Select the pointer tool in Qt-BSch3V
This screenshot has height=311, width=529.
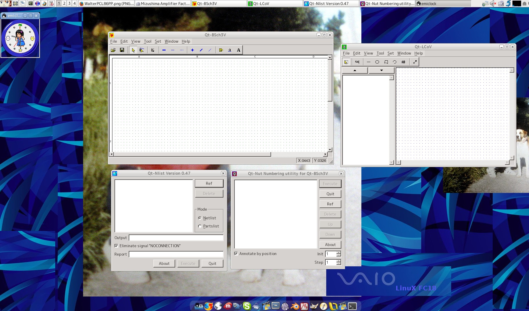(133, 50)
